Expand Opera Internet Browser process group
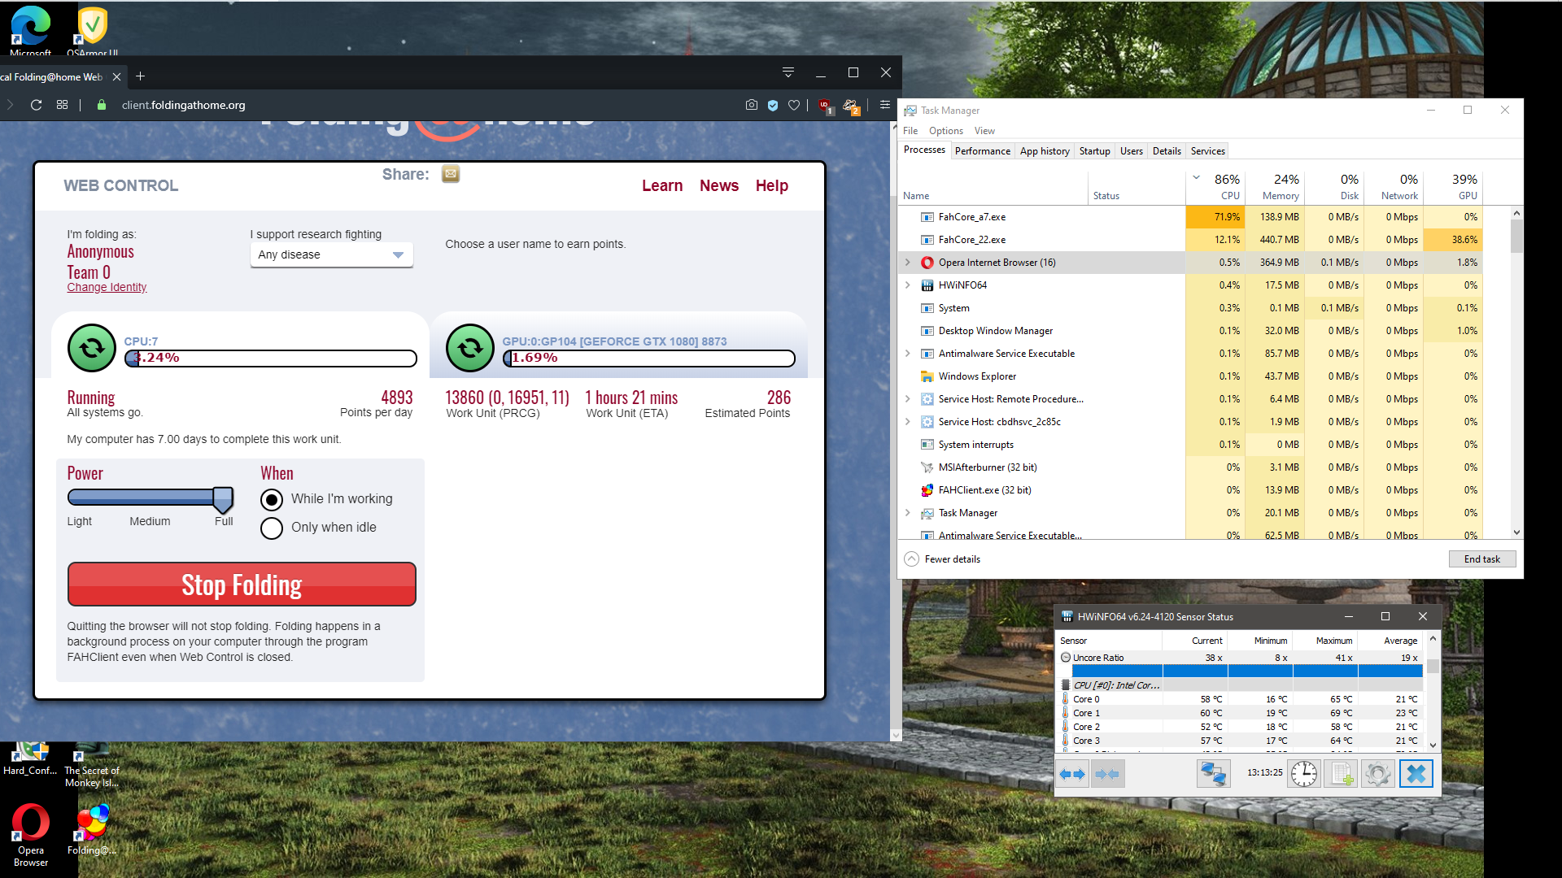The height and width of the screenshot is (878, 1562). 908,263
